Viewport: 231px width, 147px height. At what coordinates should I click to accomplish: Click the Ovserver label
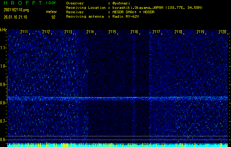click(x=75, y=3)
